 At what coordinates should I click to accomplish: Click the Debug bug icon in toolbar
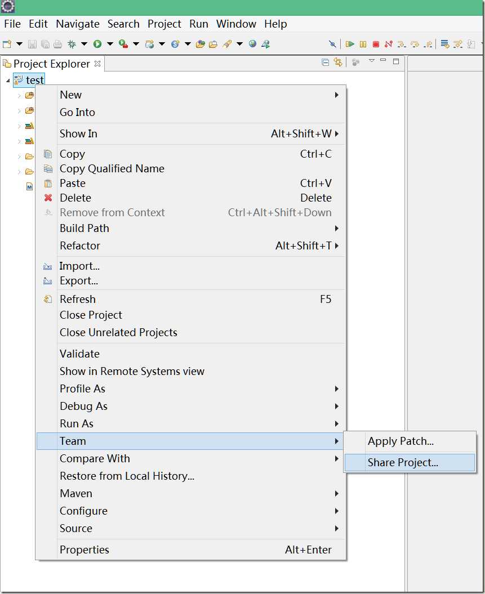click(72, 44)
